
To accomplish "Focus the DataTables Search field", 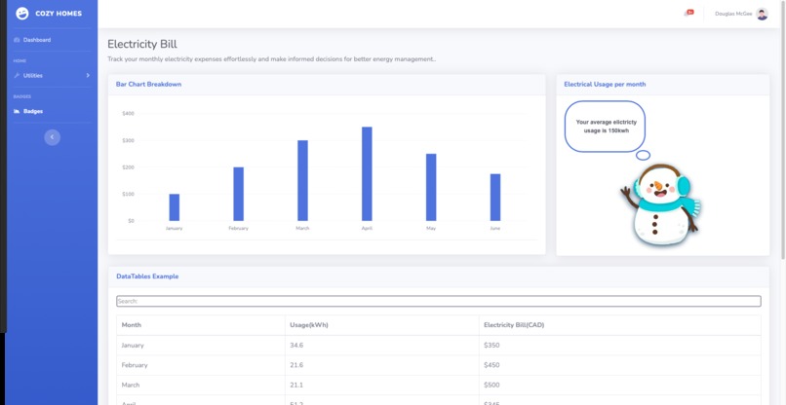I will point(439,301).
